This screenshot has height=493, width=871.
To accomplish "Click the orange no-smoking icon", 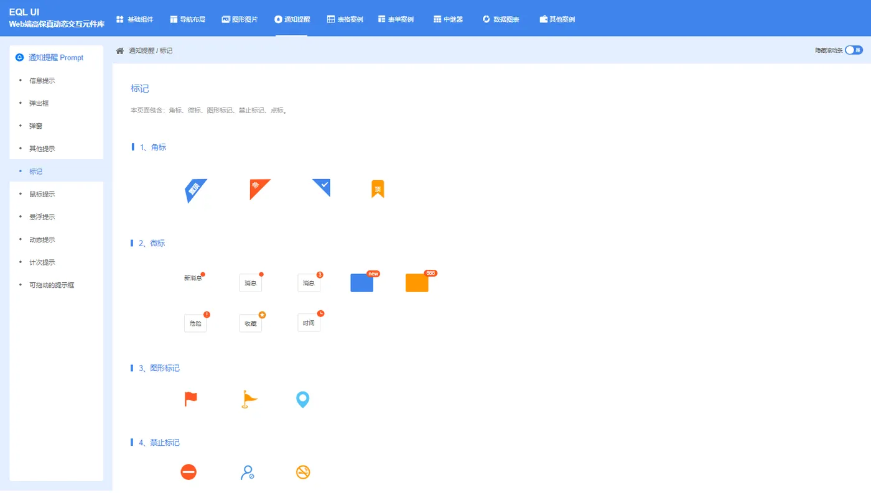I will 303,472.
